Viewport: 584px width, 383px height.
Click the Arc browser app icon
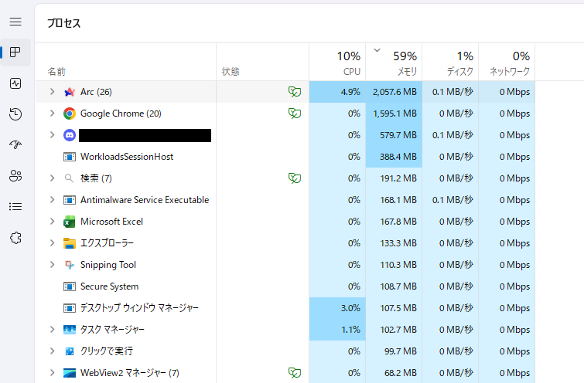coord(70,92)
